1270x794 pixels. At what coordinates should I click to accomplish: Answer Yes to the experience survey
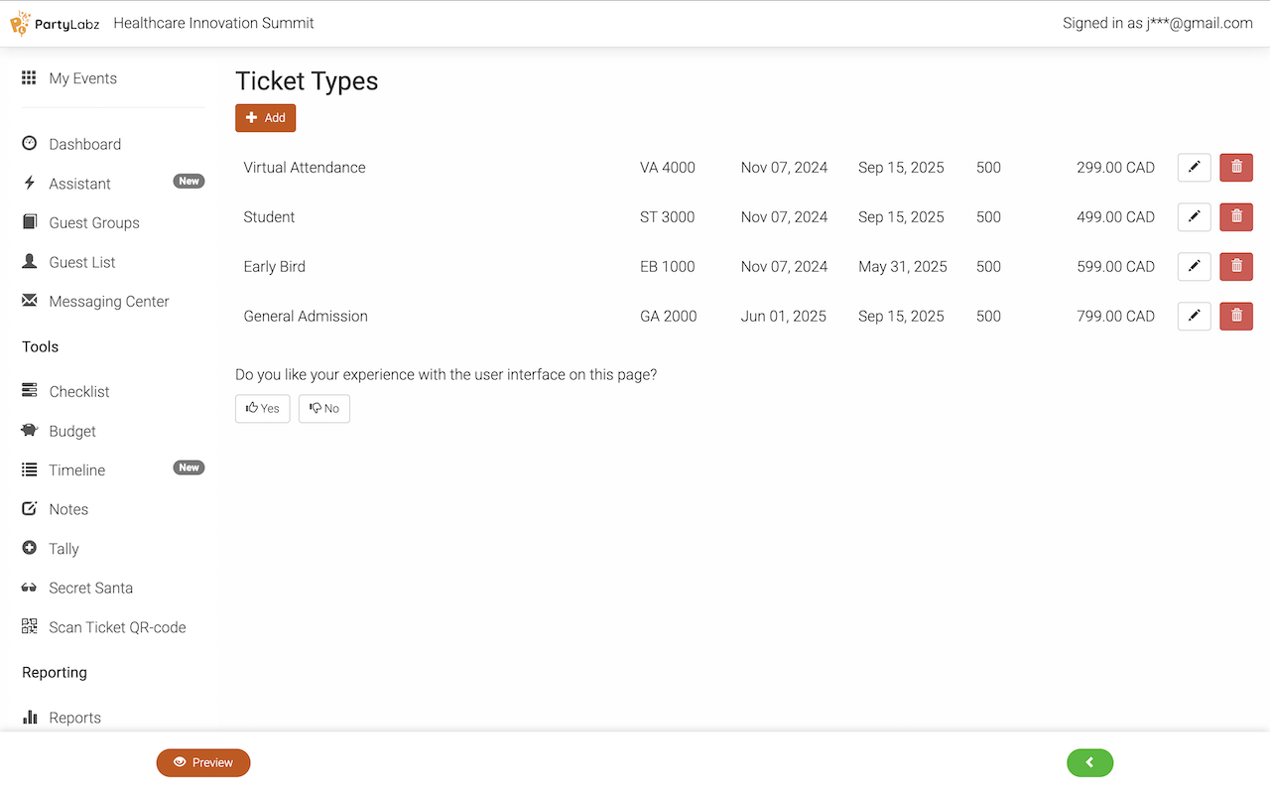(x=263, y=408)
